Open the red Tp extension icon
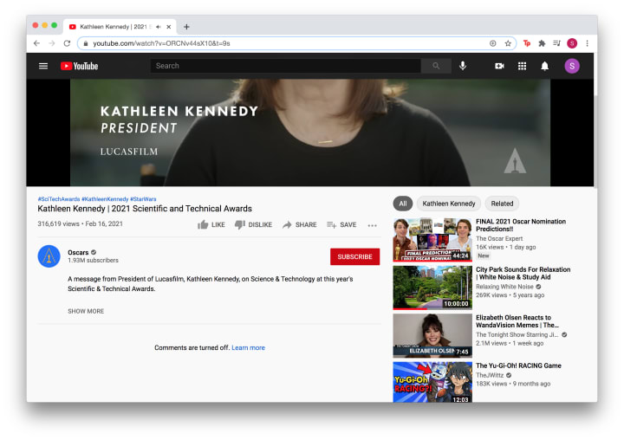624x440 pixels. 527,43
